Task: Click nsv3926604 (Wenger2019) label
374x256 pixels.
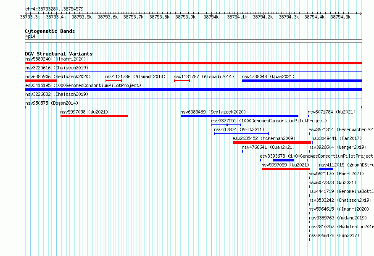Action: (337, 147)
